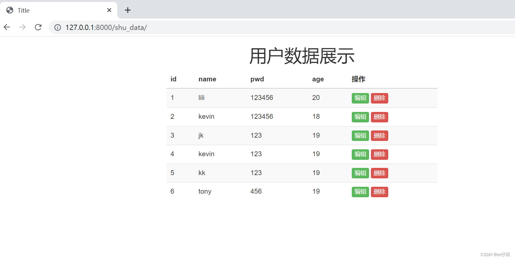Click the pwd column header
Viewport: 515px width, 260px height.
click(257, 79)
